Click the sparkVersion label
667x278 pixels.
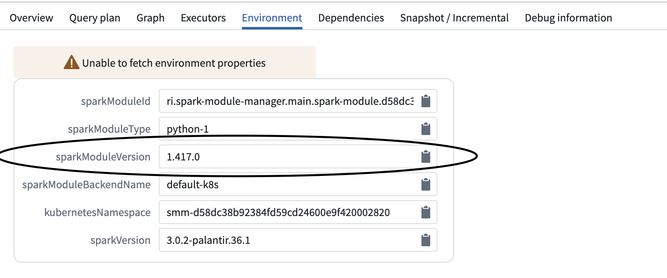point(121,240)
